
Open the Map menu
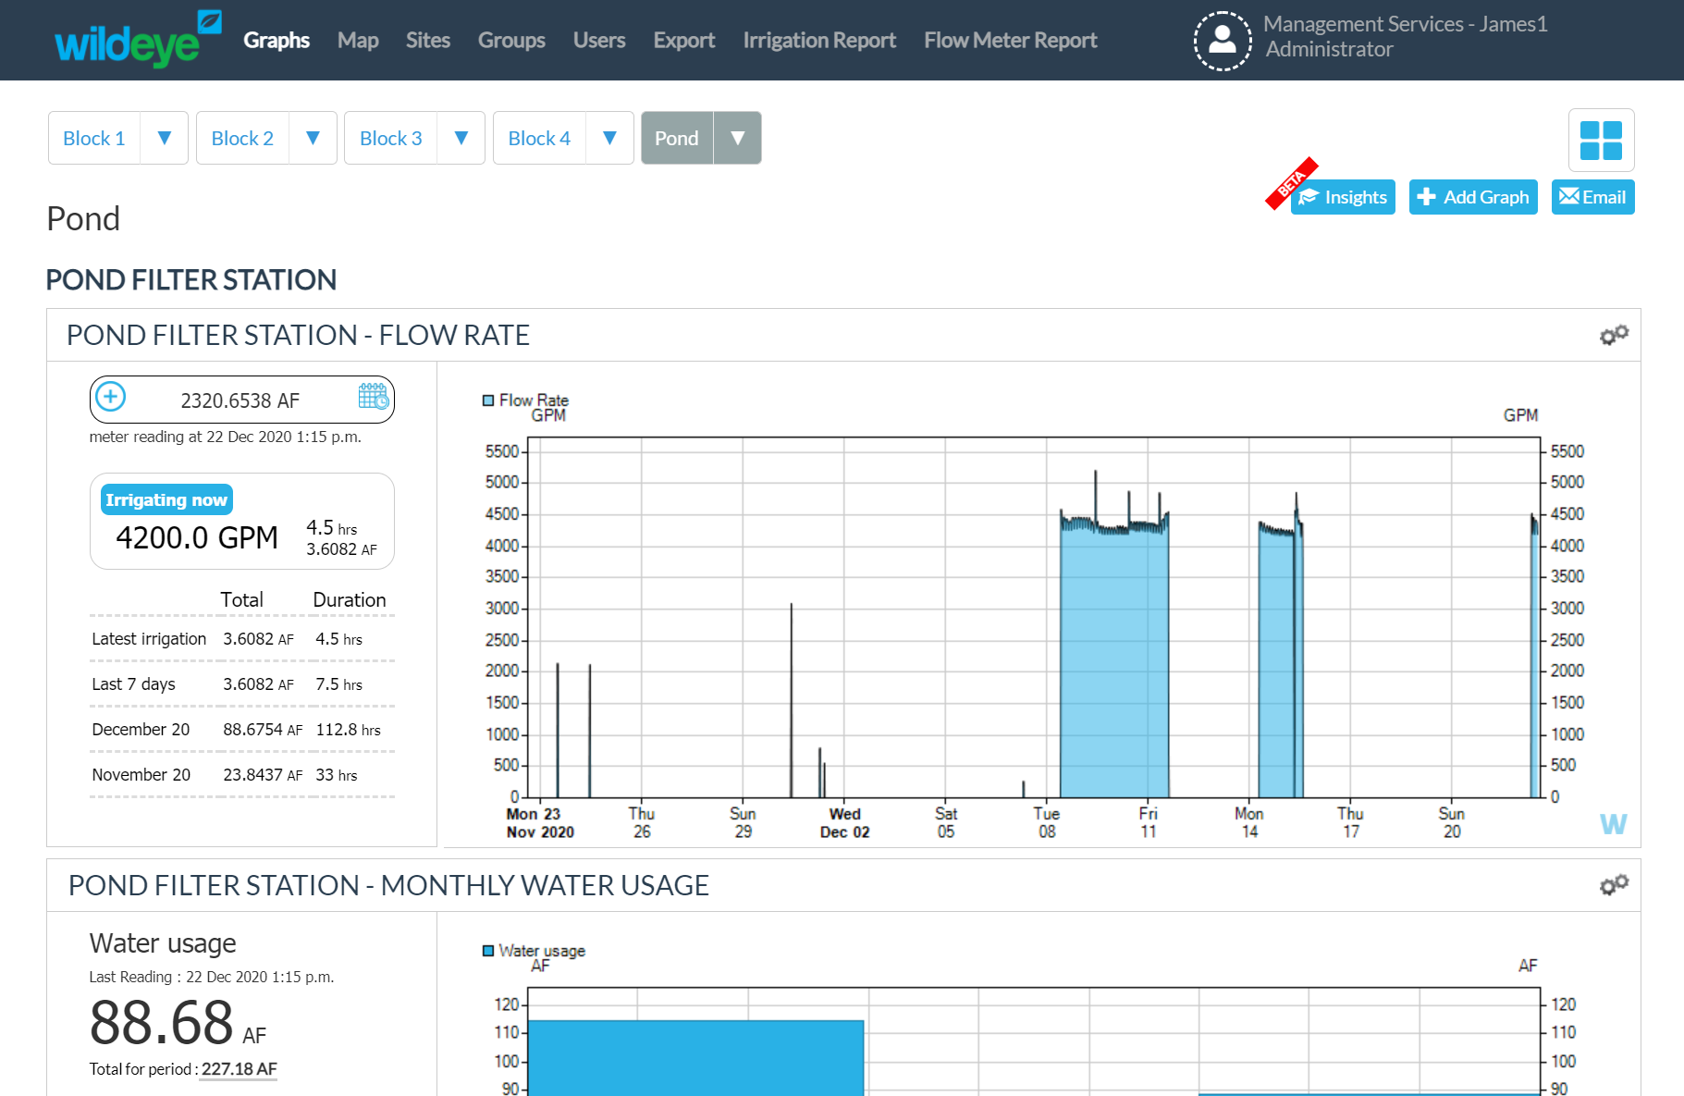(358, 40)
